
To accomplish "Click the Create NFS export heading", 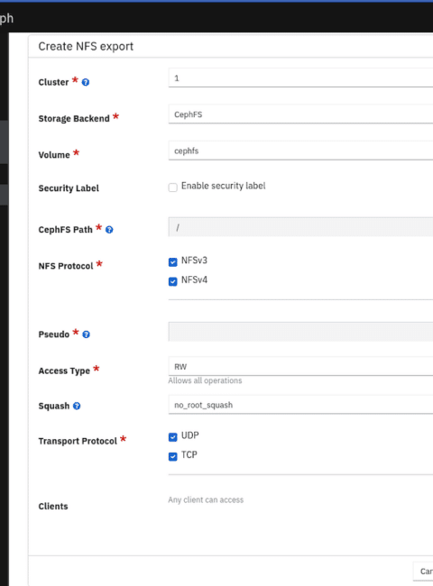I will click(x=86, y=46).
